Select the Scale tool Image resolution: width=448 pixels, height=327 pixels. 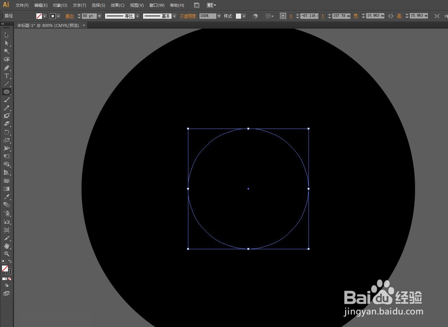(7, 140)
